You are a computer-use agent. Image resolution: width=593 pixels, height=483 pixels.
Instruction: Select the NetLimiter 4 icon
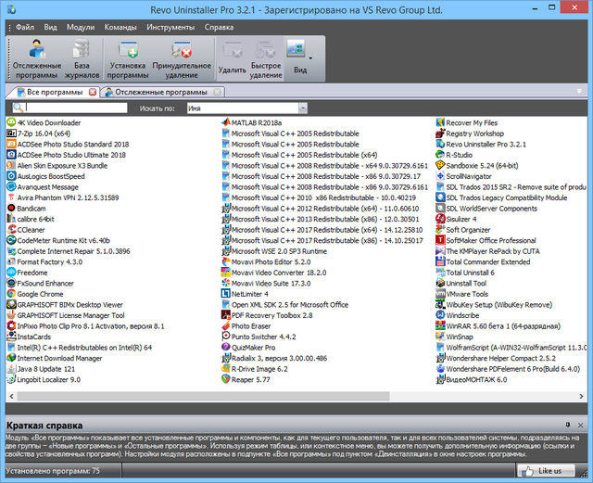226,294
